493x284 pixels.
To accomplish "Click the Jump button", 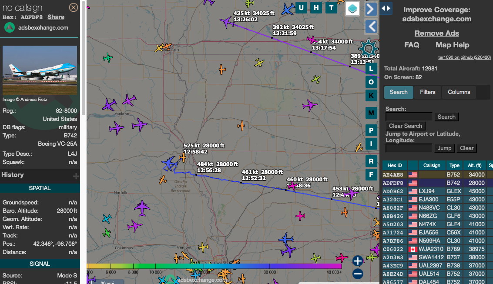I will coord(444,148).
